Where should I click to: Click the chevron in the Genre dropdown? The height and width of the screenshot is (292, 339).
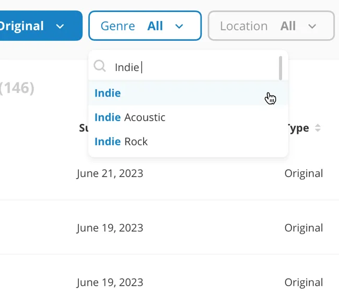[179, 26]
